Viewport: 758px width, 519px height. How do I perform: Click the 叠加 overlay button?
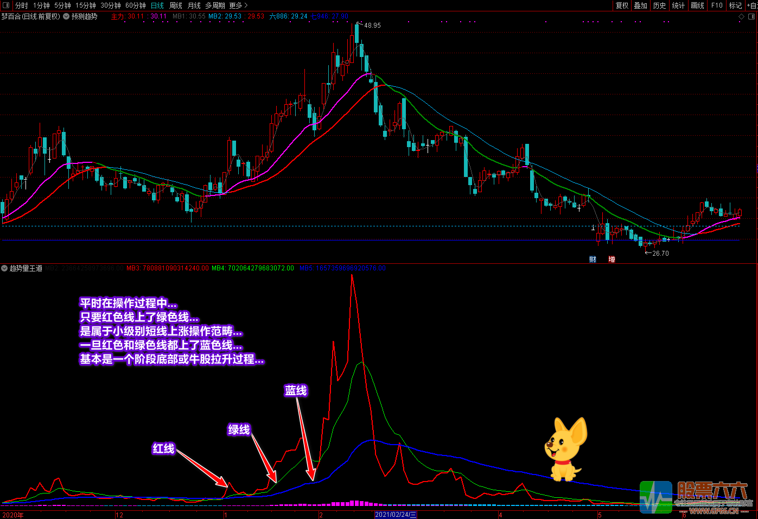click(x=641, y=5)
